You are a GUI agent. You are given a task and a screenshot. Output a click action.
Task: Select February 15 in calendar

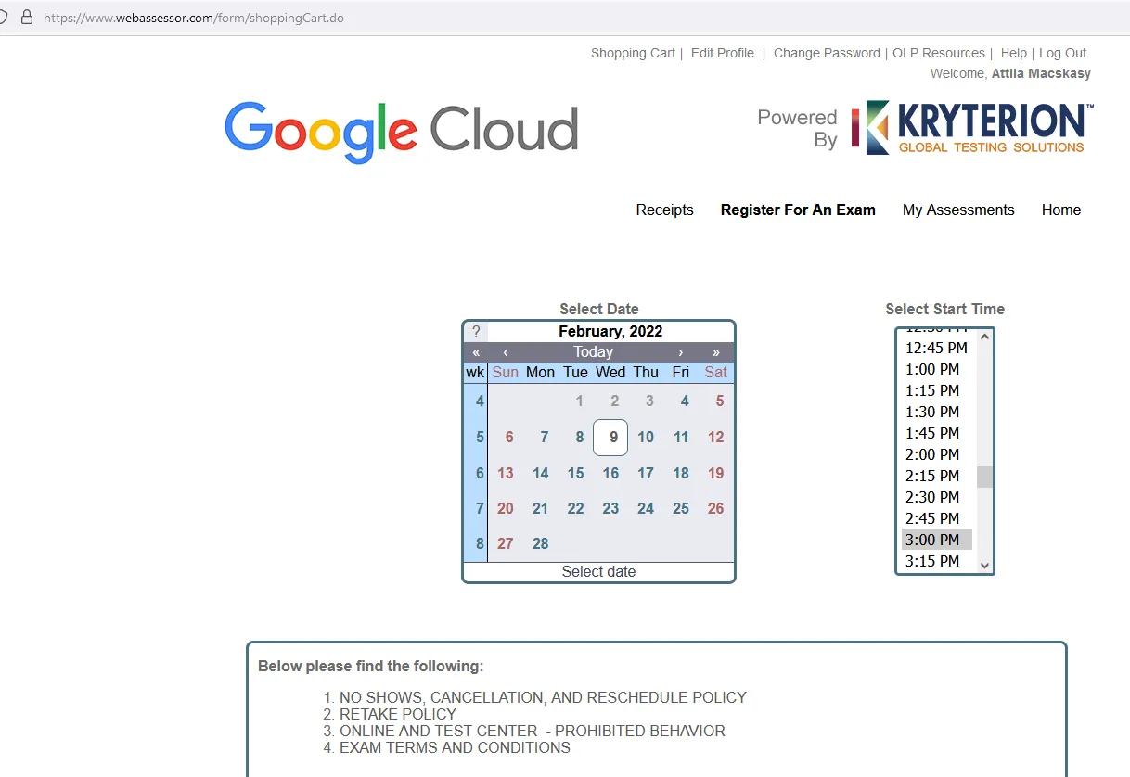pyautogui.click(x=576, y=473)
